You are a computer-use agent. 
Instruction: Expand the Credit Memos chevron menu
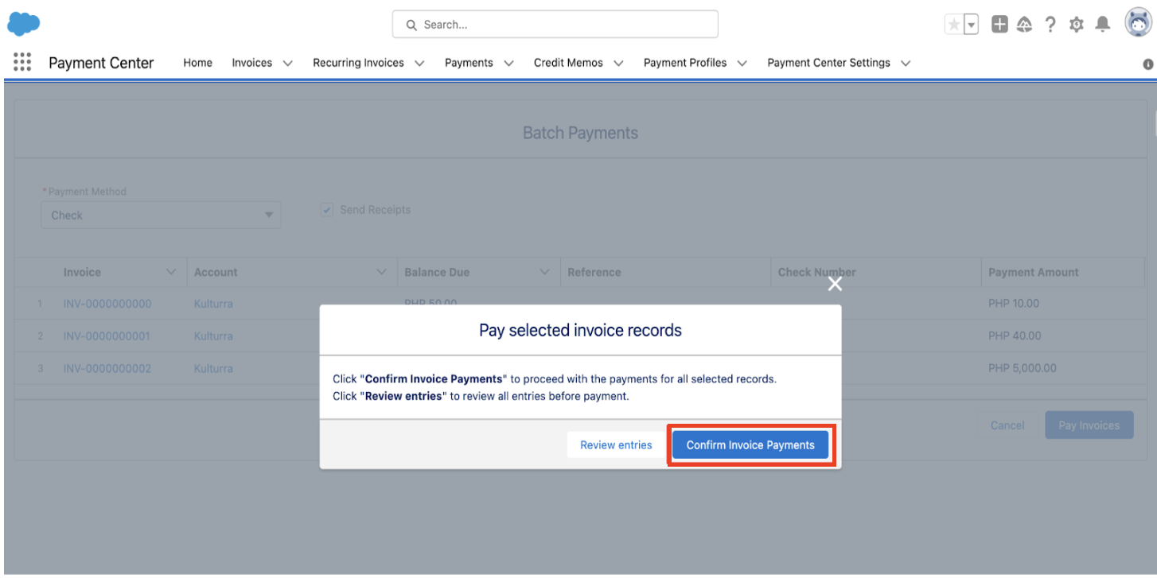pyautogui.click(x=618, y=63)
